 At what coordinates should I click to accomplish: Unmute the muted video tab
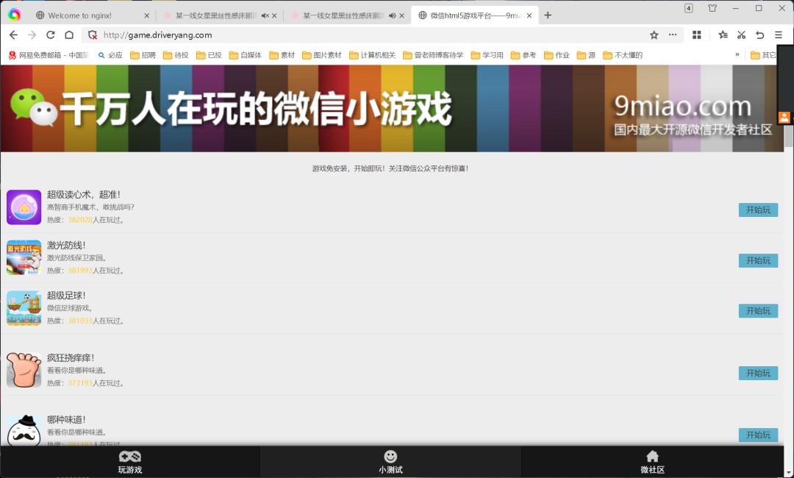265,15
